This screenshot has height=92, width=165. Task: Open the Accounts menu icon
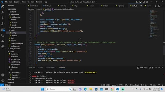click(x=3, y=75)
